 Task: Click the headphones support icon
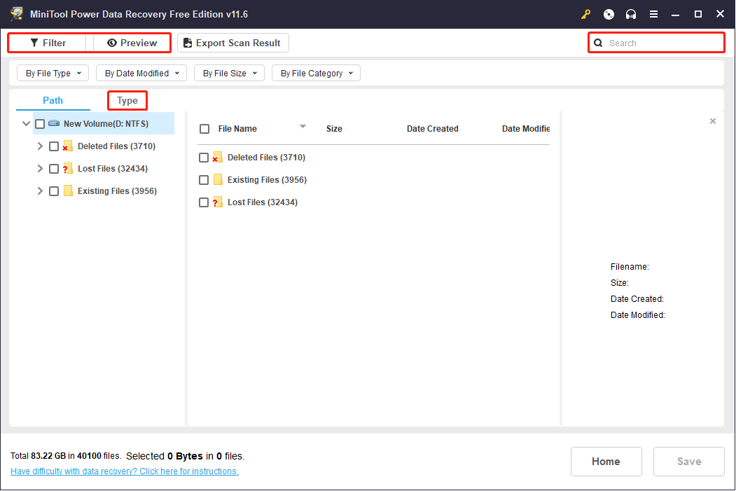(631, 14)
